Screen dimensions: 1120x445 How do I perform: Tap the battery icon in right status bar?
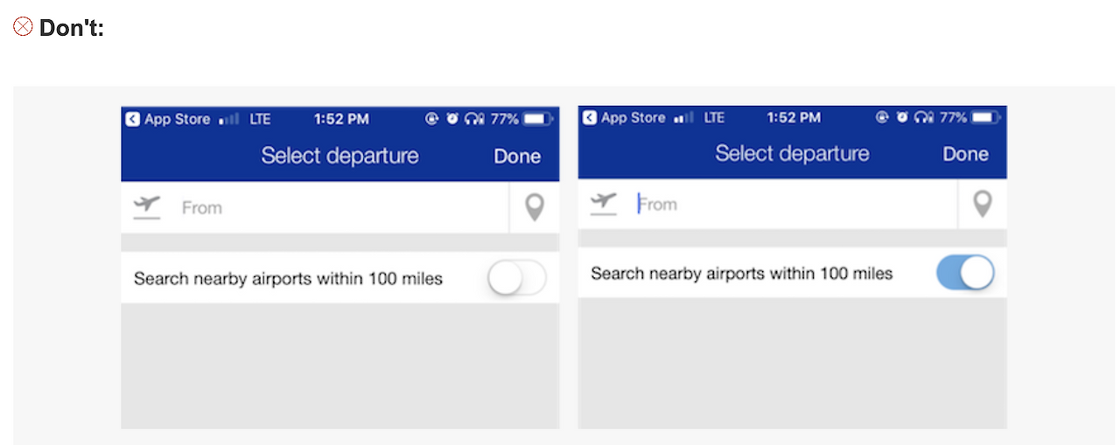985,117
